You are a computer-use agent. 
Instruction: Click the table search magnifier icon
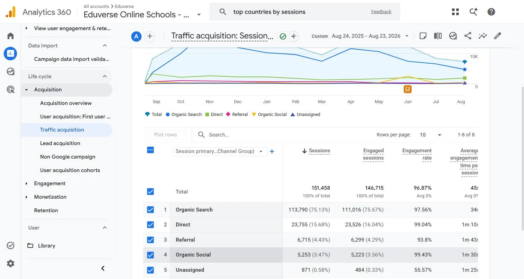click(x=201, y=135)
